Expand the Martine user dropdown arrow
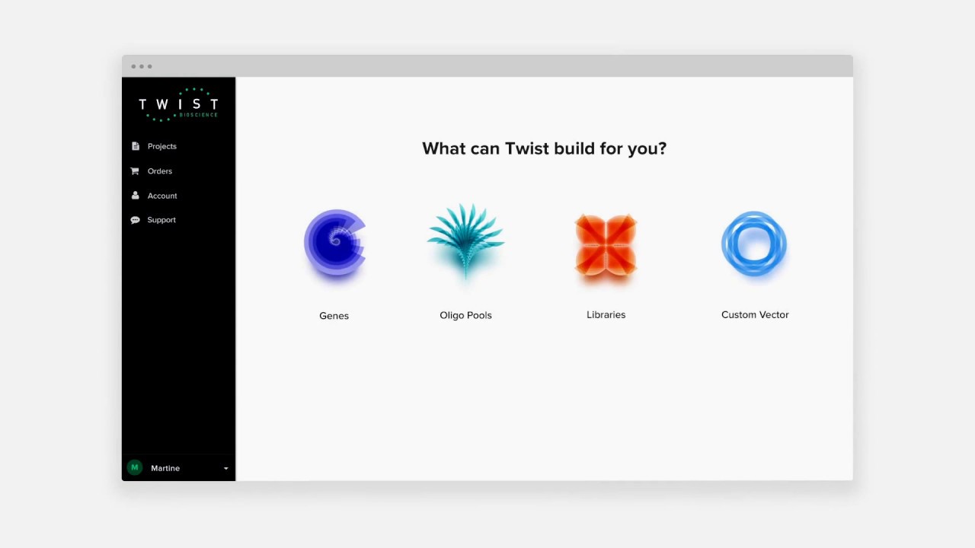 (225, 469)
